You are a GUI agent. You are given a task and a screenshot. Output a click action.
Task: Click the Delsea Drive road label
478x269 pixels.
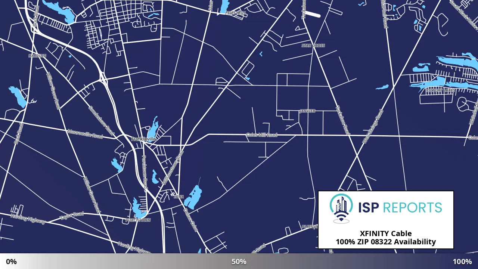click(190, 220)
